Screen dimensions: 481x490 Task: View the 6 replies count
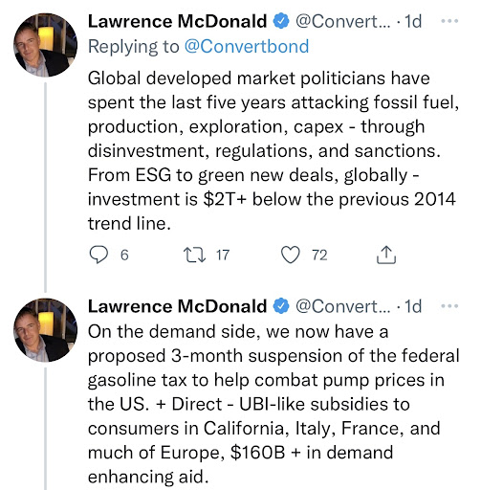124,256
